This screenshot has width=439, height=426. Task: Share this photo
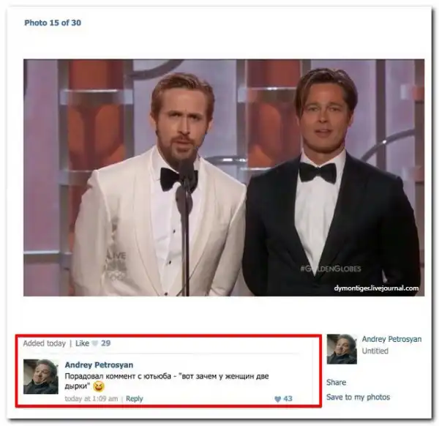point(336,382)
